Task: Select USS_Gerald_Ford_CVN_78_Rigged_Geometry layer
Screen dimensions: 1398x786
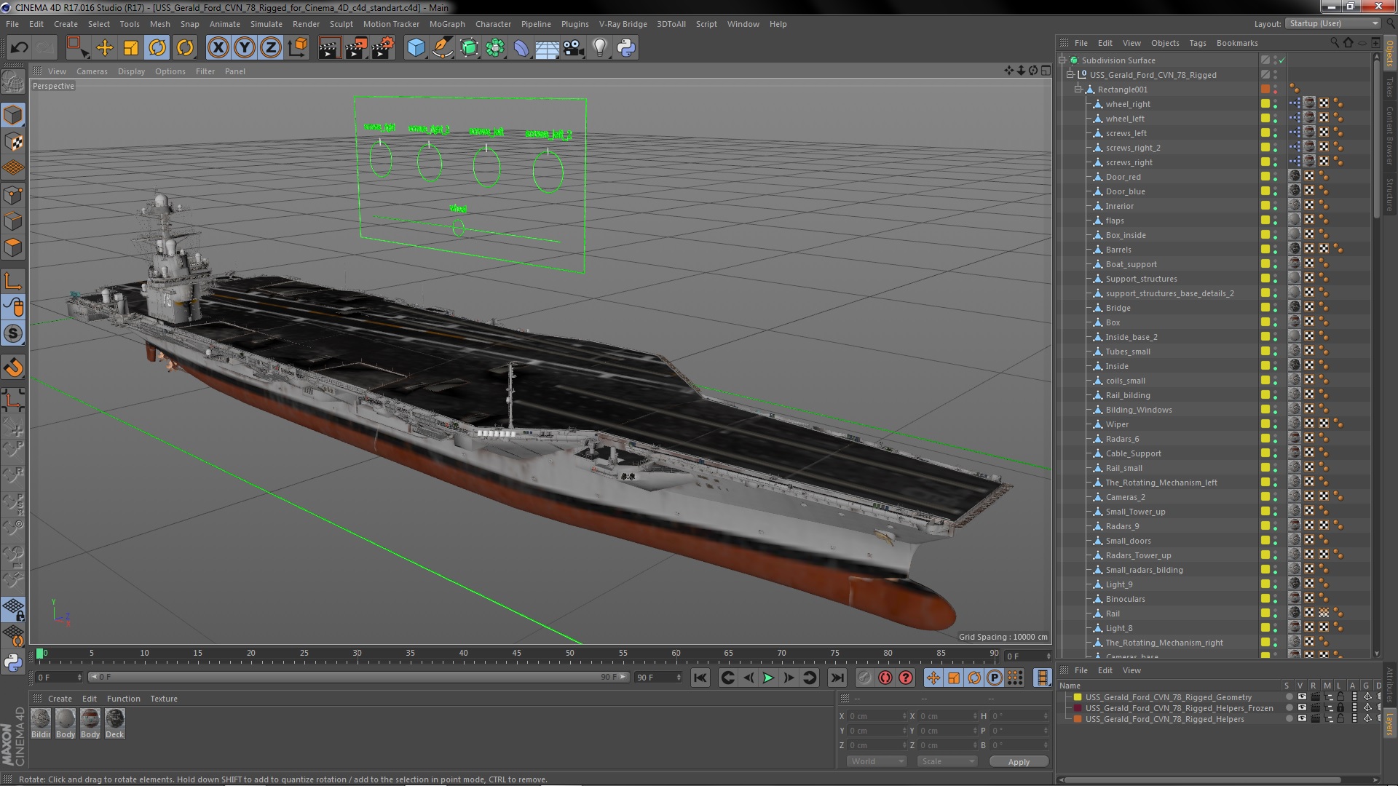Action: pyautogui.click(x=1168, y=697)
